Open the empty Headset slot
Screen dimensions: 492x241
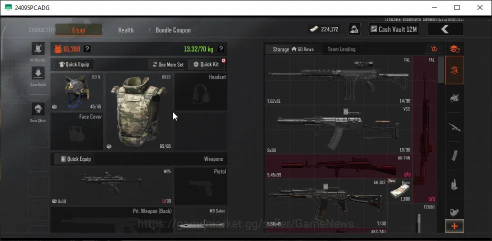[x=201, y=91]
